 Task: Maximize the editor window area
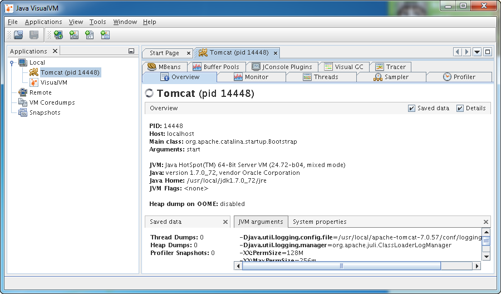coord(488,52)
